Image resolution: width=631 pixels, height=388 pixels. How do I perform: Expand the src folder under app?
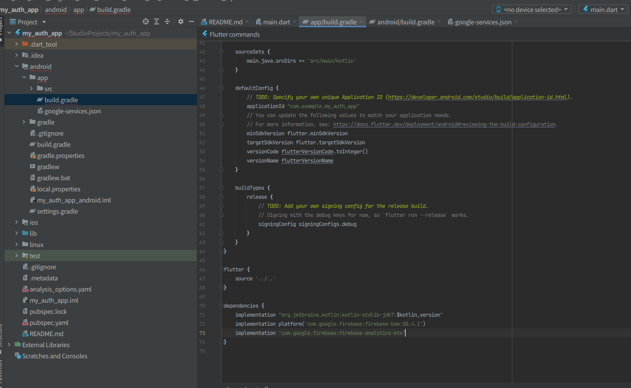tap(31, 89)
